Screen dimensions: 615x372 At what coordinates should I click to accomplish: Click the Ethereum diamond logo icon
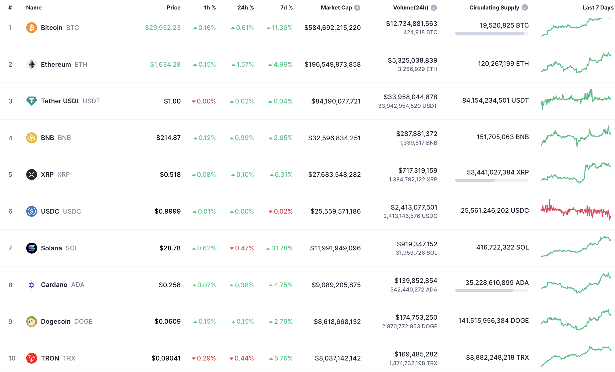(32, 64)
